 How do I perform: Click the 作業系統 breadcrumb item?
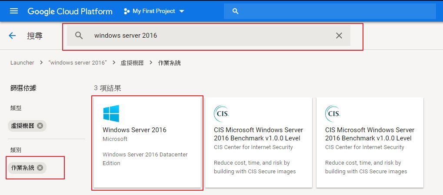[170, 63]
